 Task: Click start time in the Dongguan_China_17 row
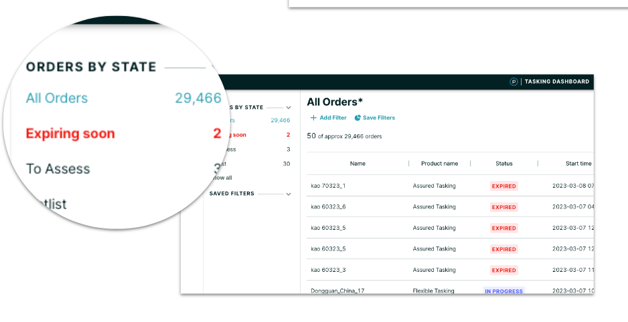pyautogui.click(x=572, y=291)
